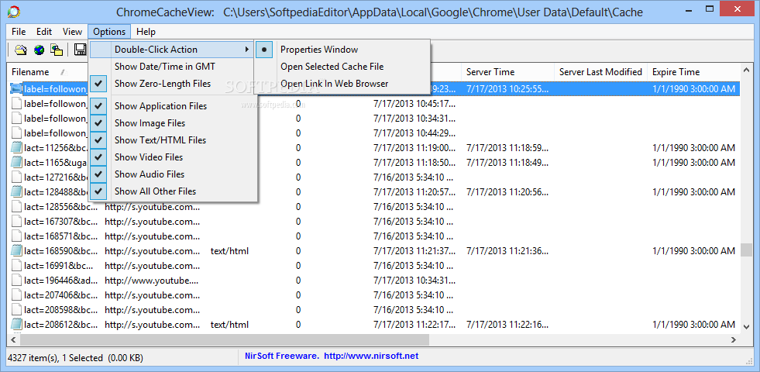Click the file icon beside lact=16991&bc

click(x=16, y=266)
